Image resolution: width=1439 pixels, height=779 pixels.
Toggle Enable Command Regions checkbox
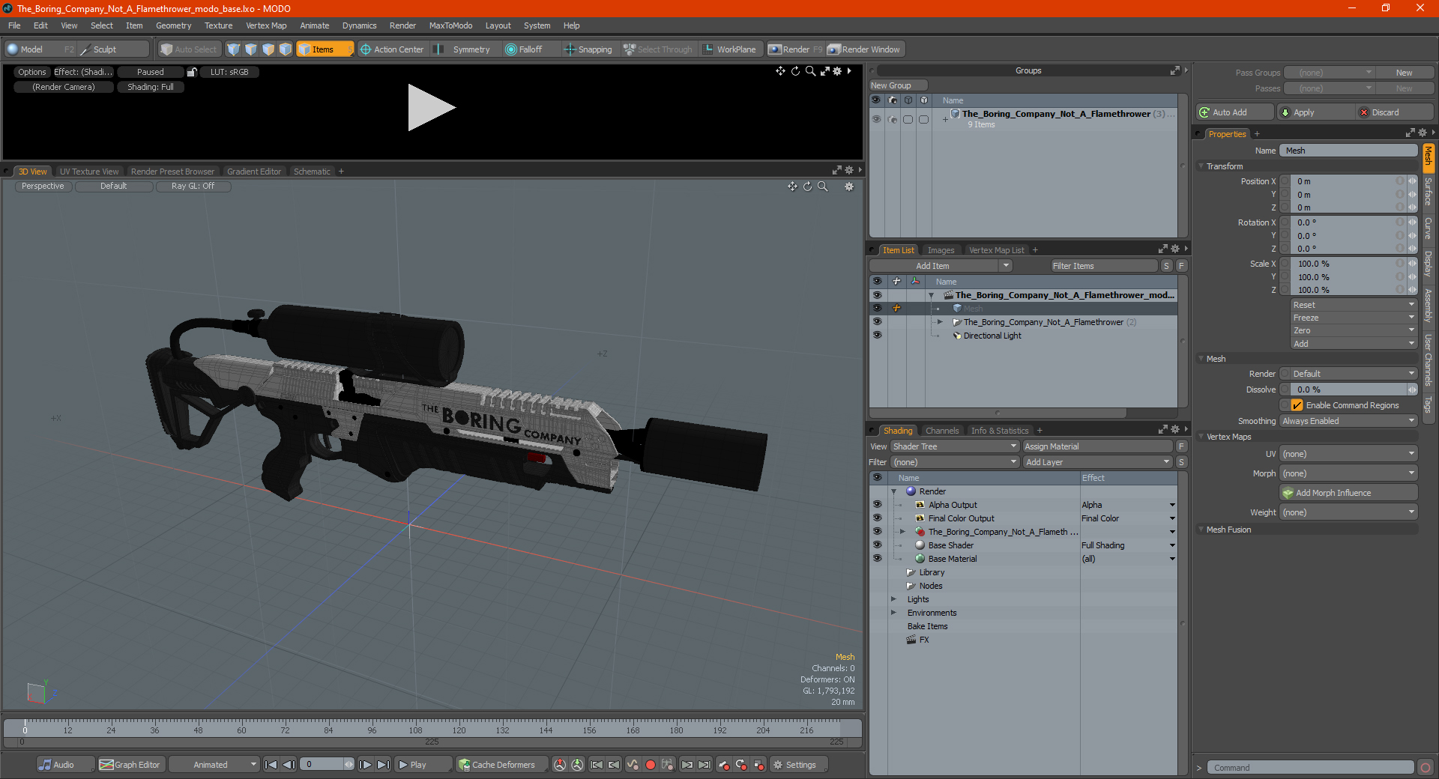(x=1297, y=405)
